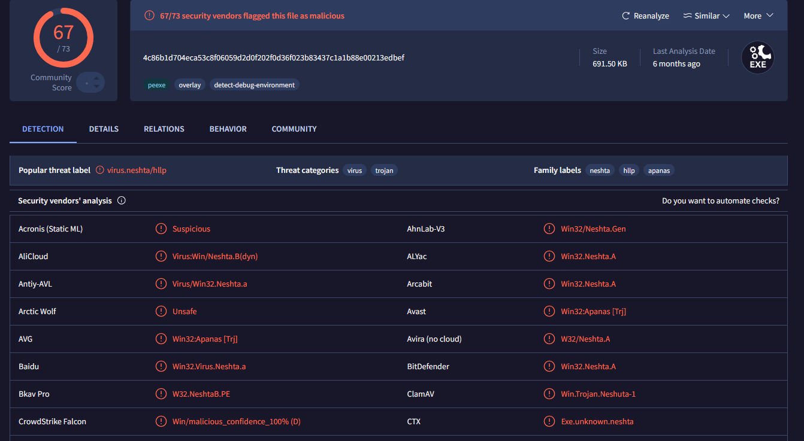804x441 pixels.
Task: Click the alert icon in AhnLab-V3 row
Action: [x=549, y=229]
